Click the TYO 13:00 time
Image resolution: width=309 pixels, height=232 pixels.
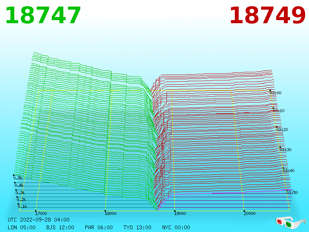click(138, 227)
